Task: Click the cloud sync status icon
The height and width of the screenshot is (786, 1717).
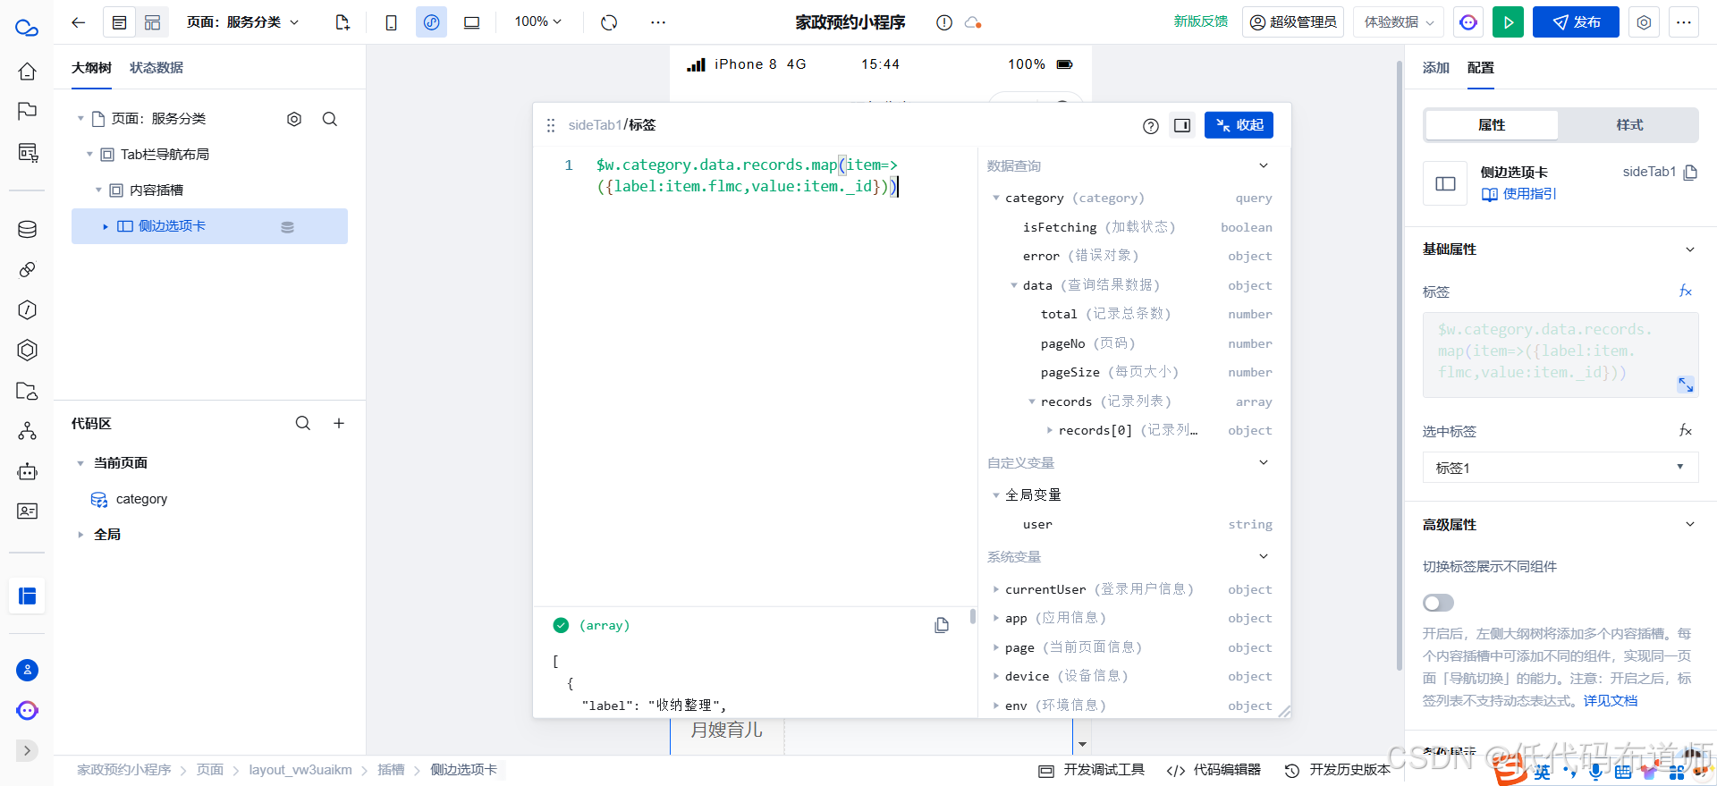Action: [x=973, y=22]
